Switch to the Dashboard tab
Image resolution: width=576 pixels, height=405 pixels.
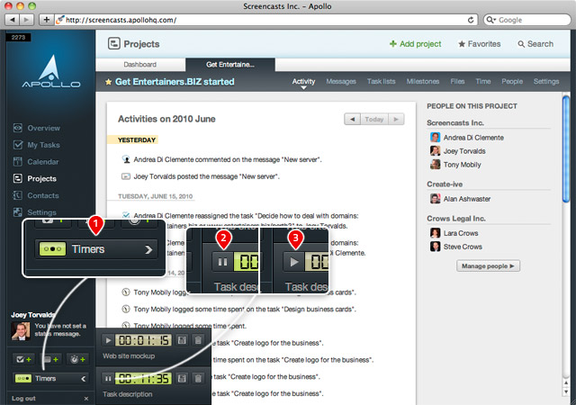(140, 65)
